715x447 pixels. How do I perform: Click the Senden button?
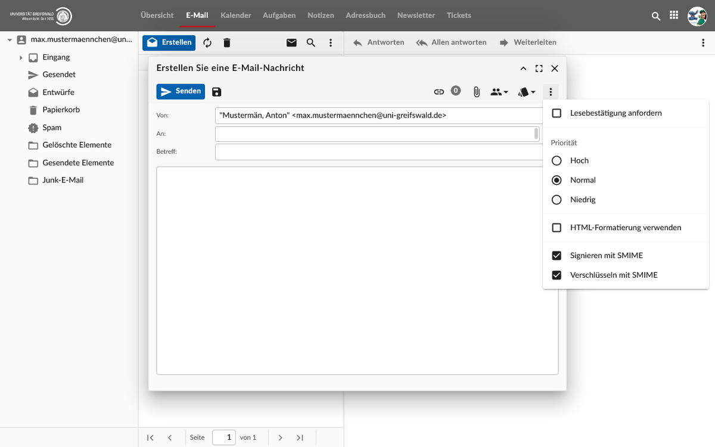click(181, 91)
